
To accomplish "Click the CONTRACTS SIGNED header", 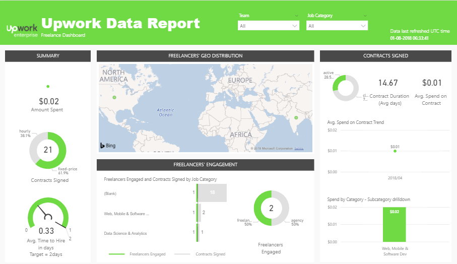I will pyautogui.click(x=385, y=56).
